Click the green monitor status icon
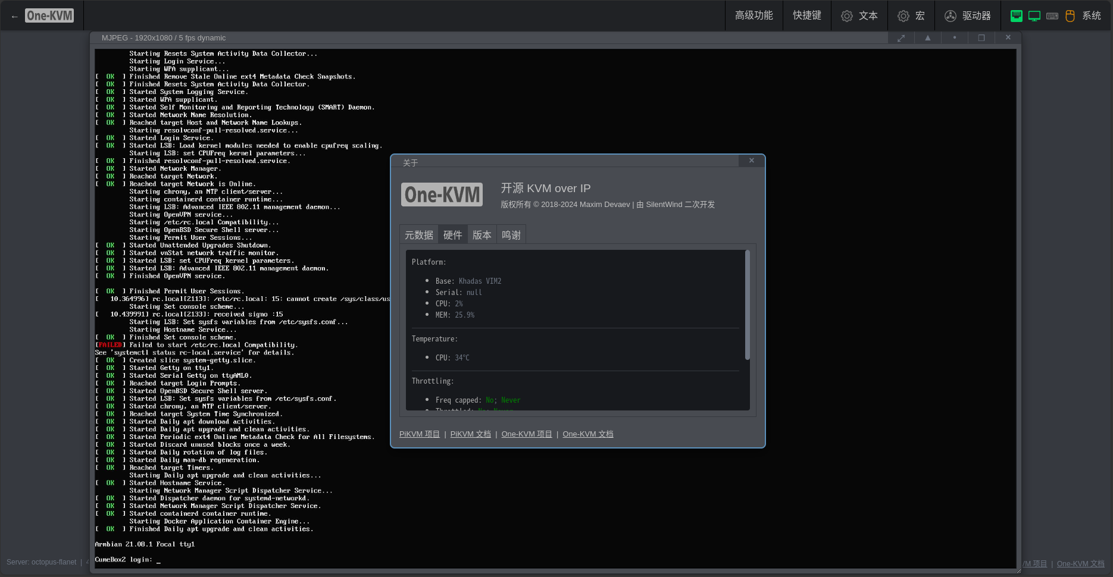Viewport: 1113px width, 577px height. [x=1034, y=16]
